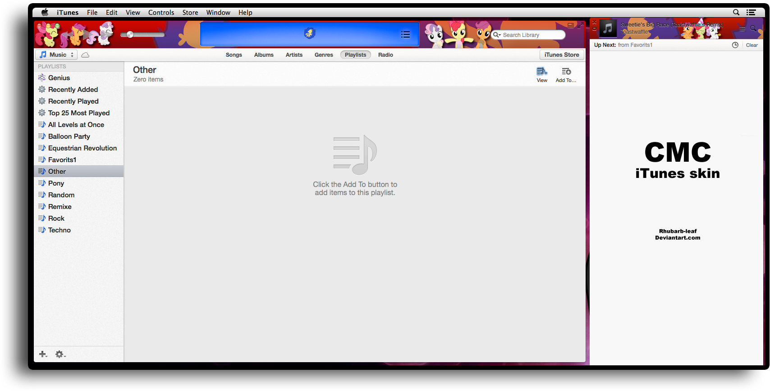Close the mini player window

594,23
